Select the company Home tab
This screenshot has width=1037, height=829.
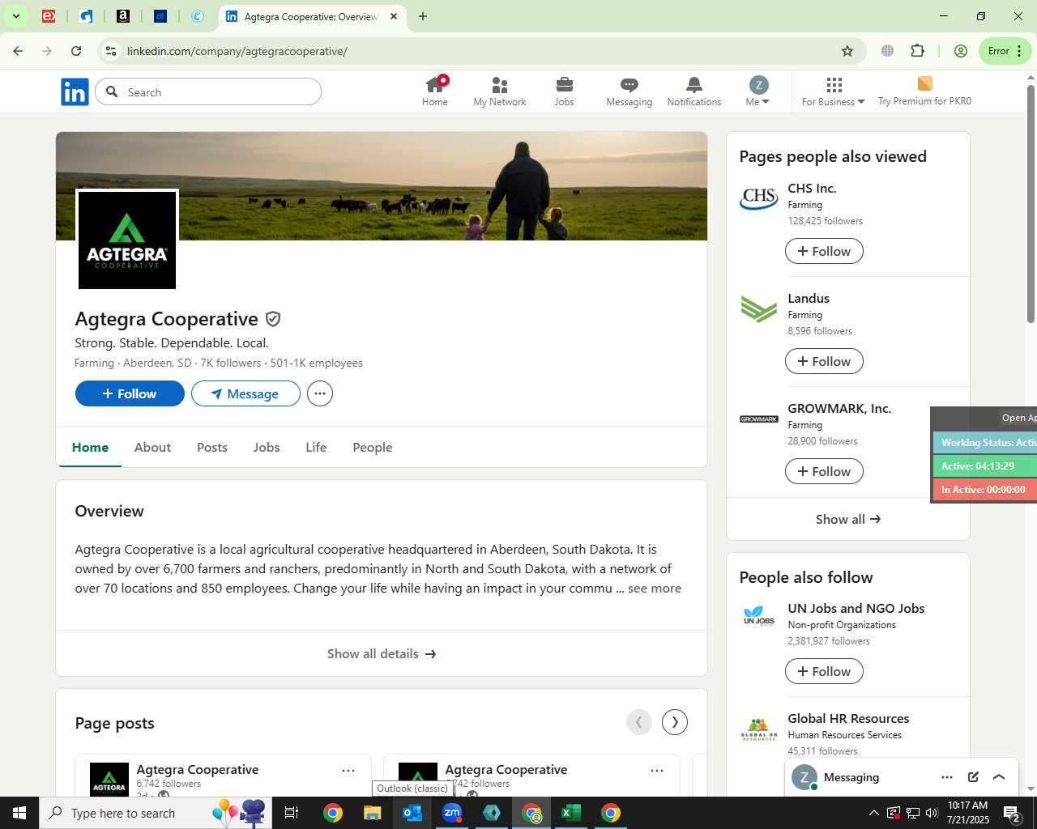(90, 448)
